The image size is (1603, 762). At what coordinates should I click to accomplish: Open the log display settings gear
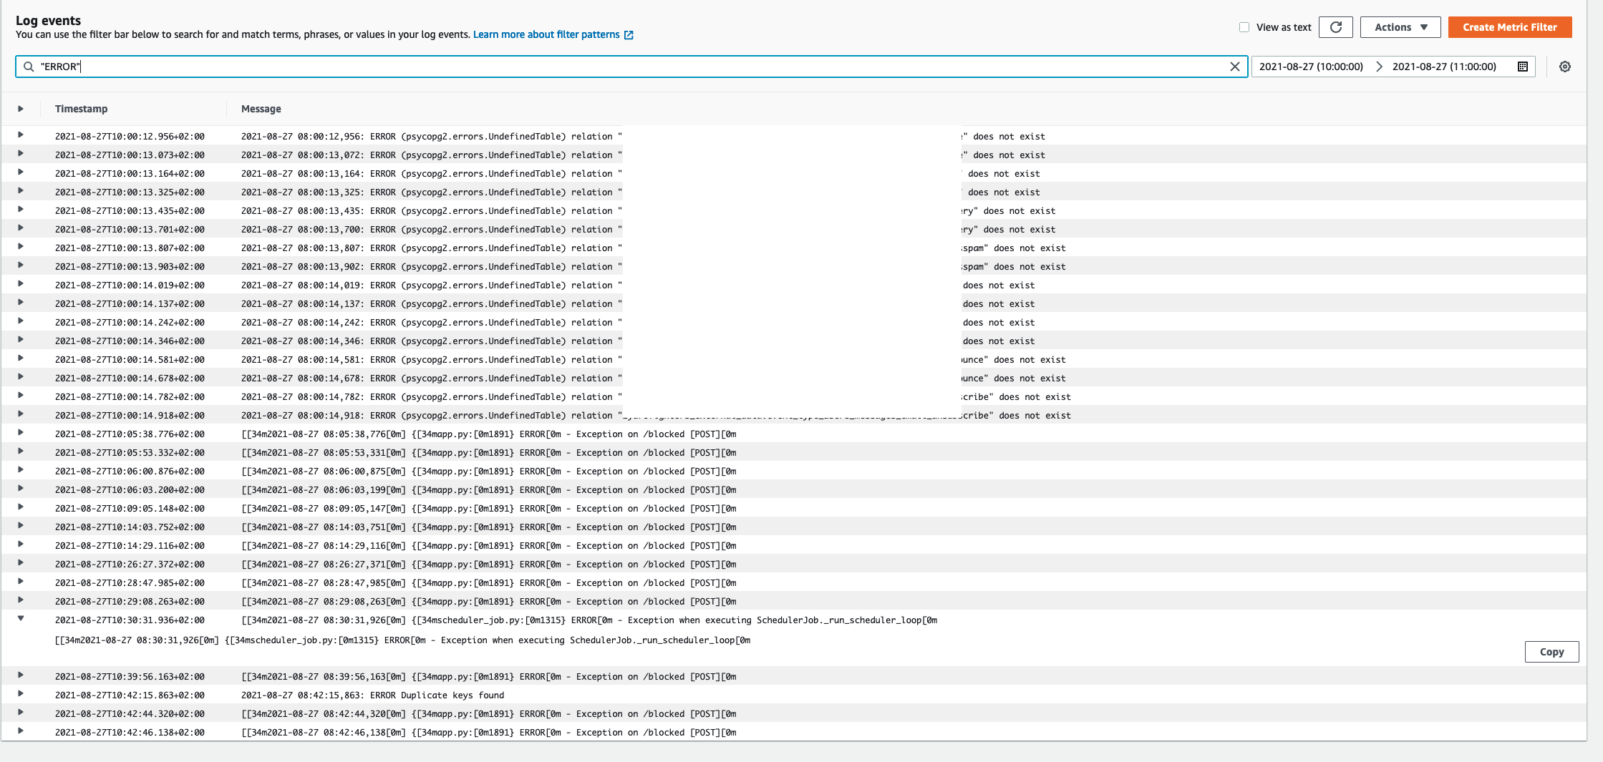[1565, 67]
